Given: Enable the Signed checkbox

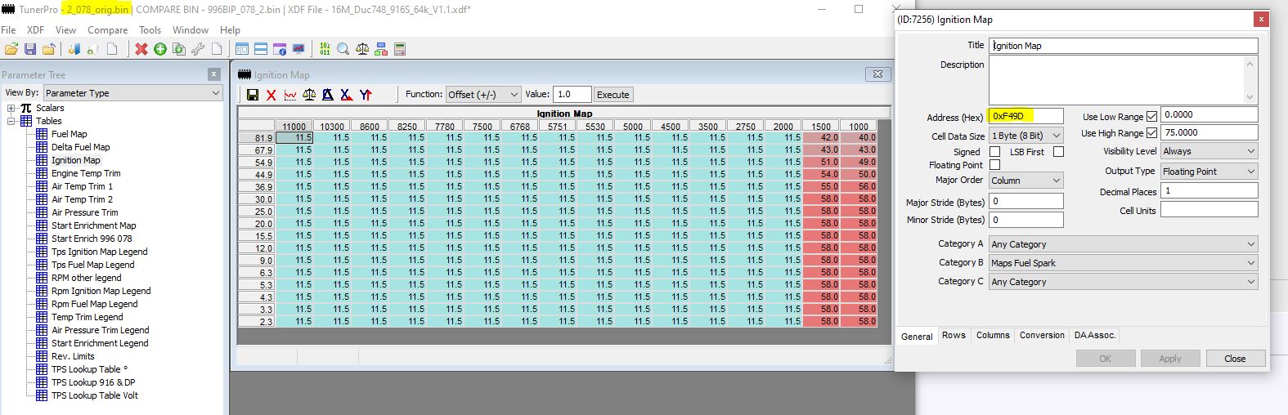Looking at the screenshot, I should [x=995, y=152].
